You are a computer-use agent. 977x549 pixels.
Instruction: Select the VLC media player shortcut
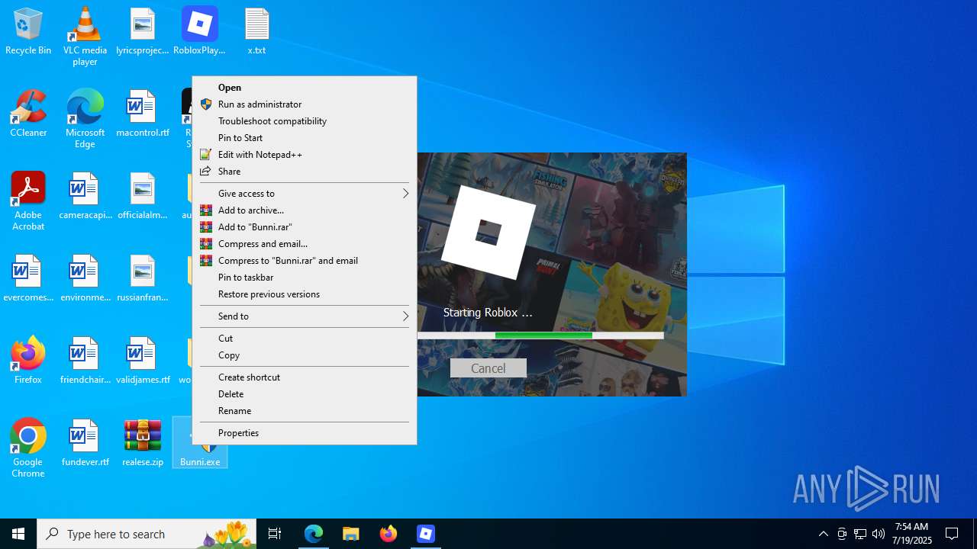pyautogui.click(x=85, y=37)
